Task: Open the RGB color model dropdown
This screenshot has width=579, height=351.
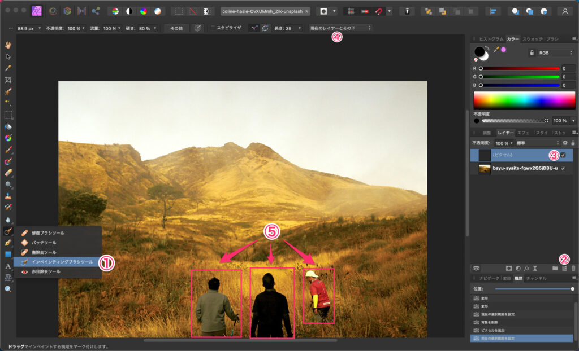Action: (x=555, y=52)
